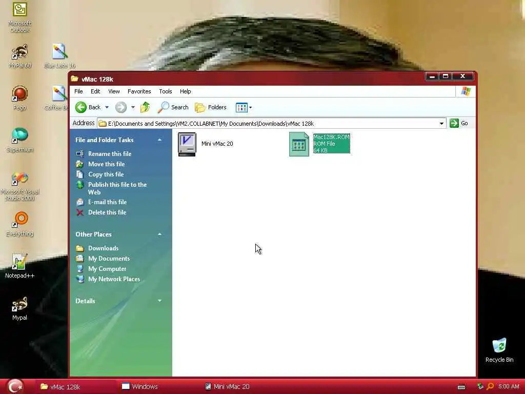This screenshot has height=394, width=525.
Task: Collapse the Other Places panel
Action: [160, 234]
